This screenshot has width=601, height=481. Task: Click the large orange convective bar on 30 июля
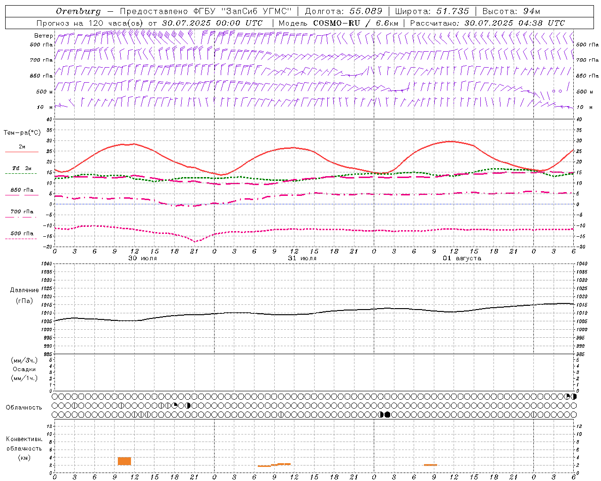pyautogui.click(x=124, y=461)
